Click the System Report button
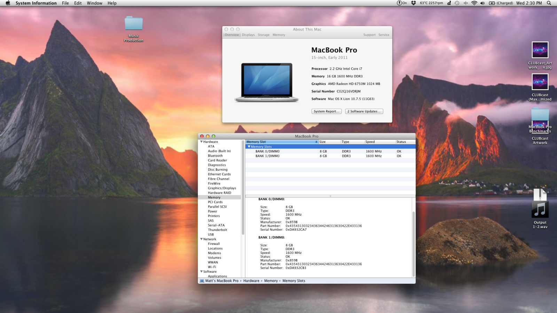The width and height of the screenshot is (557, 313). [x=326, y=111]
